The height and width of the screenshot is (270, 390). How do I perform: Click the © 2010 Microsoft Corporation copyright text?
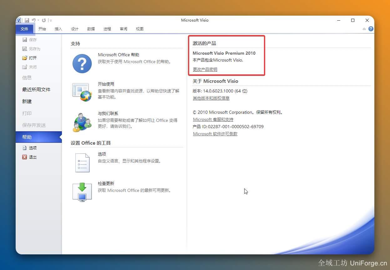pos(238,112)
